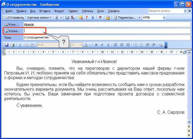Click the create rule envelope icon

pos(108,18)
